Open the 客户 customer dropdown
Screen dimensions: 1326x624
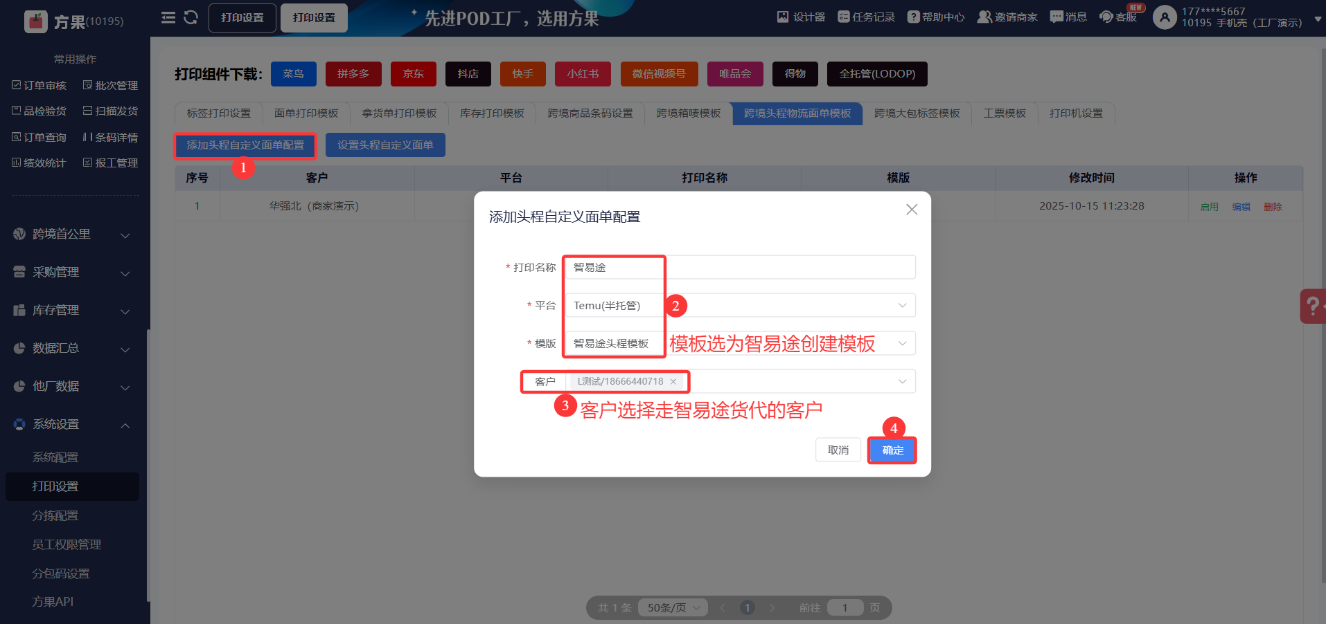coord(740,382)
